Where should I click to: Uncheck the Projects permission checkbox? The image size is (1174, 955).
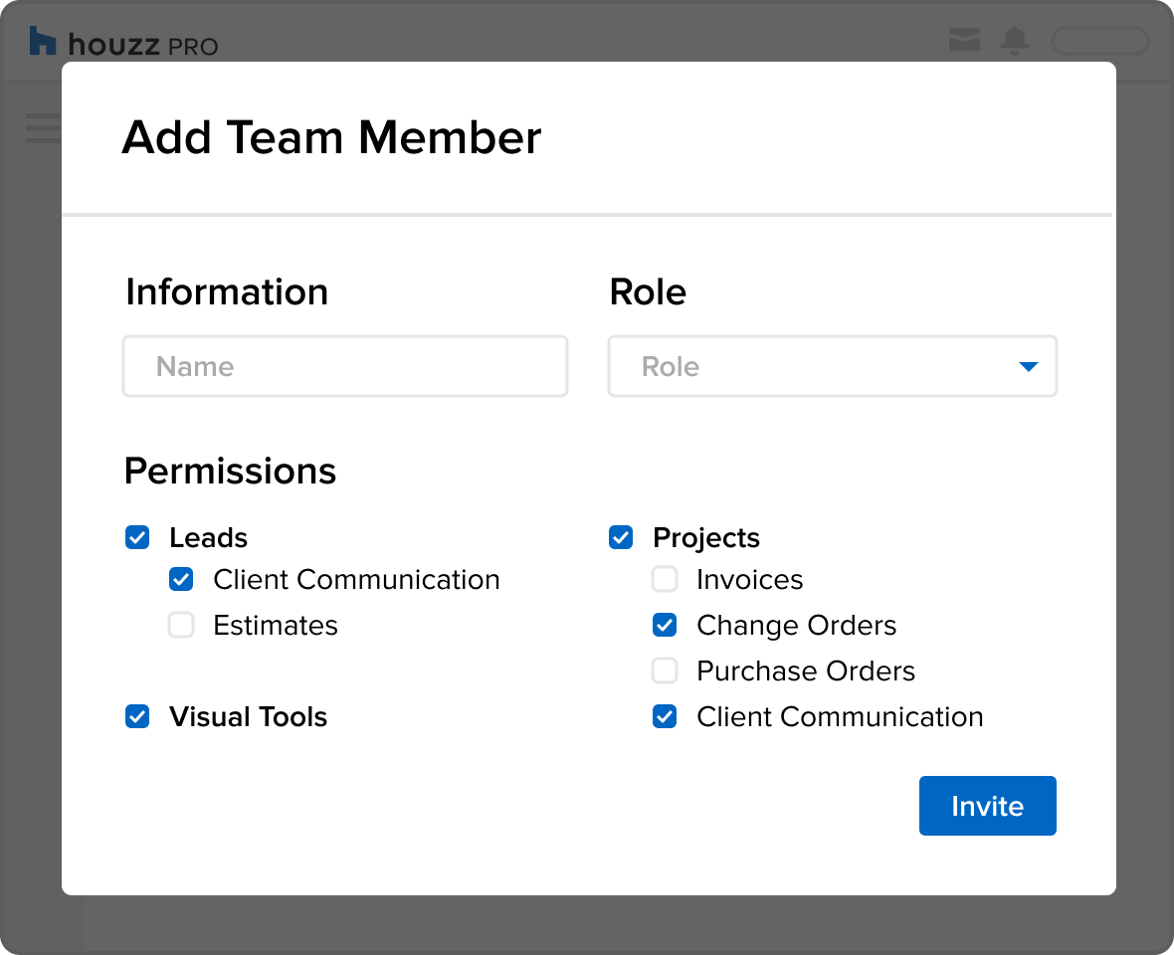click(621, 537)
